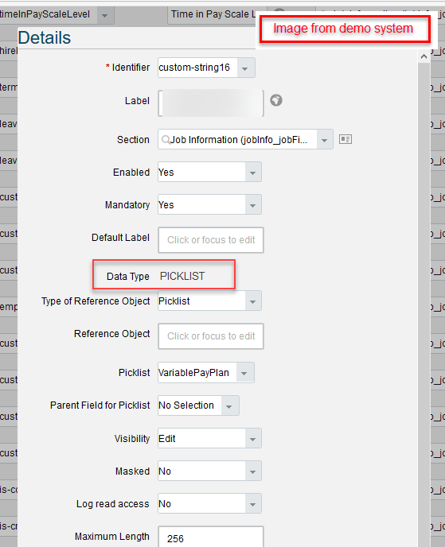
Task: Open the Visibility Edit dropdown
Action: point(253,439)
